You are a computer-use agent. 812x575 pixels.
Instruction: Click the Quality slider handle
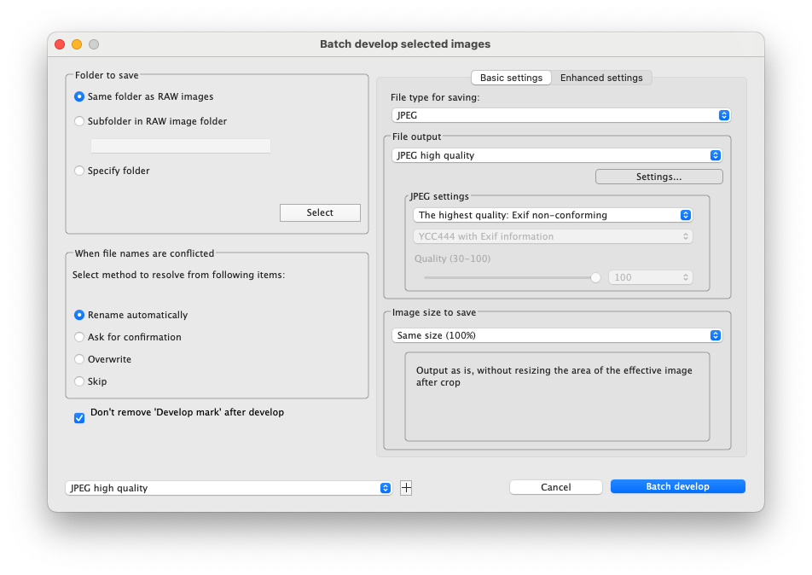595,277
